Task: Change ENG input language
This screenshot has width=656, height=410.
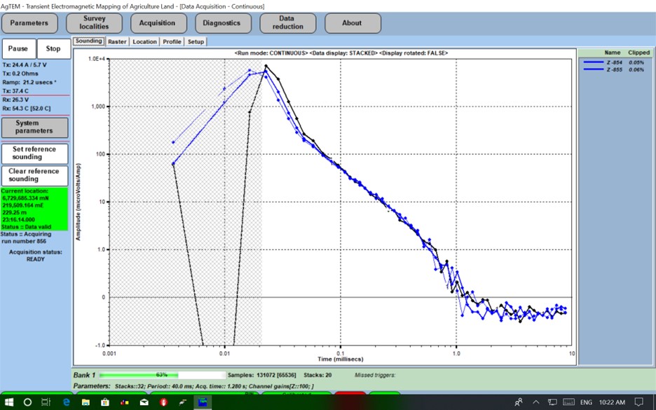Action: pyautogui.click(x=586, y=402)
